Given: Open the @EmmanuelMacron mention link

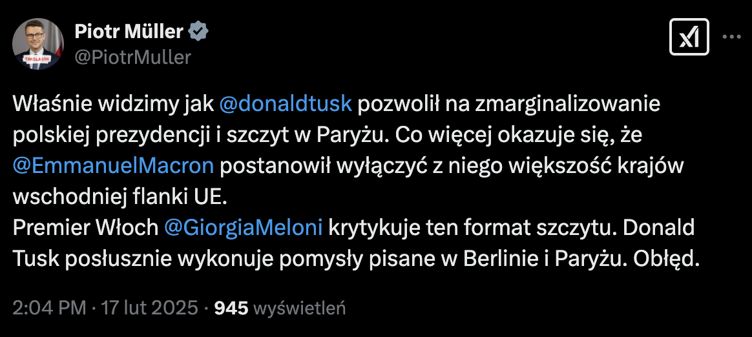Looking at the screenshot, I should coord(113,166).
